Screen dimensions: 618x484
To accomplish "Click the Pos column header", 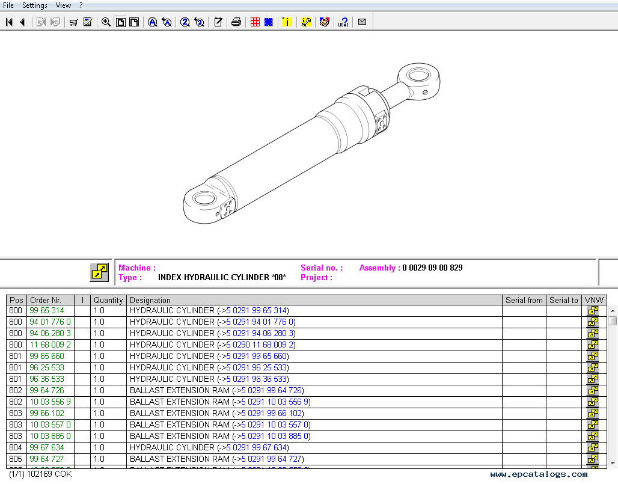I will click(17, 301).
